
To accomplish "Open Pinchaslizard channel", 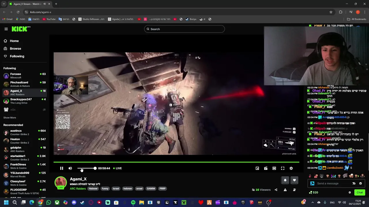I will click(x=25, y=84).
